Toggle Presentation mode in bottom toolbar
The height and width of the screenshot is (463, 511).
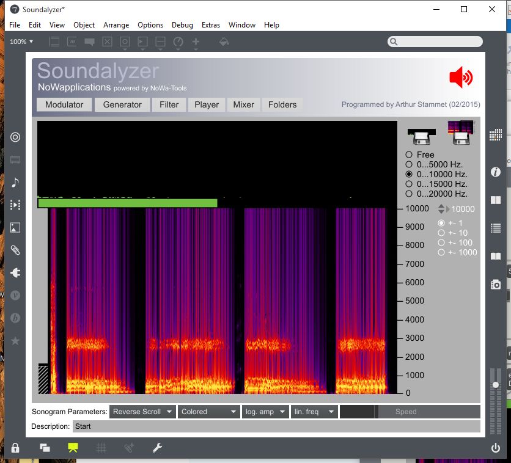pyautogui.click(x=73, y=448)
